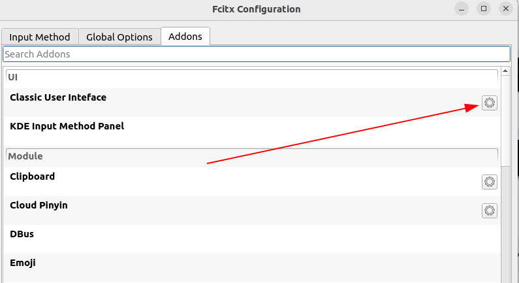Screen dimensions: 519x283
Task: Maximize the Fcitx Configuration window
Action: click(484, 9)
